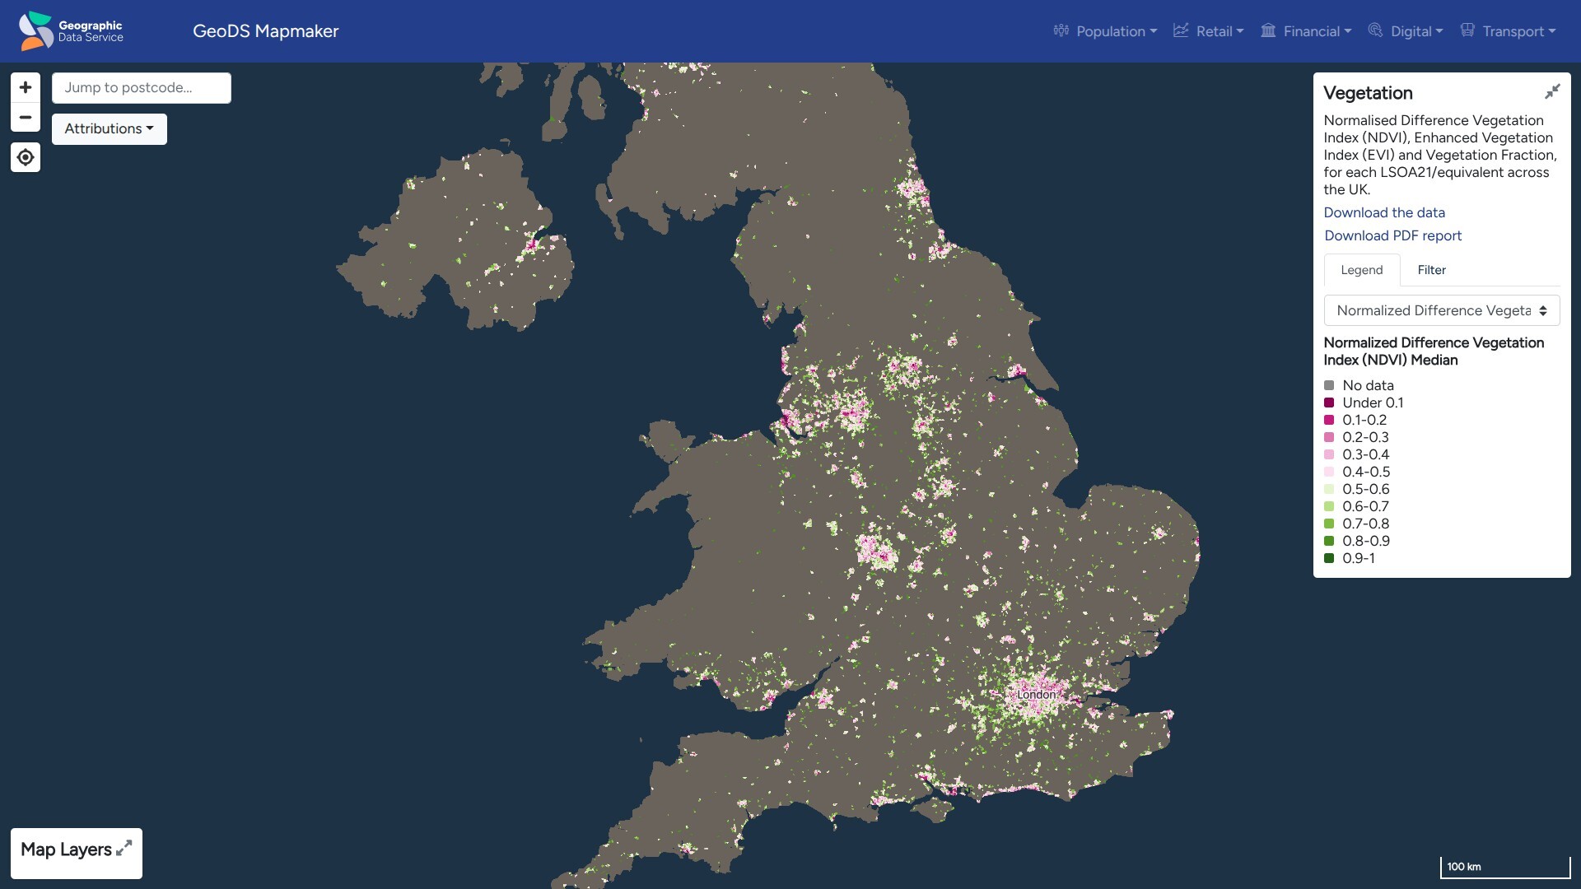The height and width of the screenshot is (889, 1581).
Task: Collapse the Vegetation panel using arrows icon
Action: point(1552,91)
